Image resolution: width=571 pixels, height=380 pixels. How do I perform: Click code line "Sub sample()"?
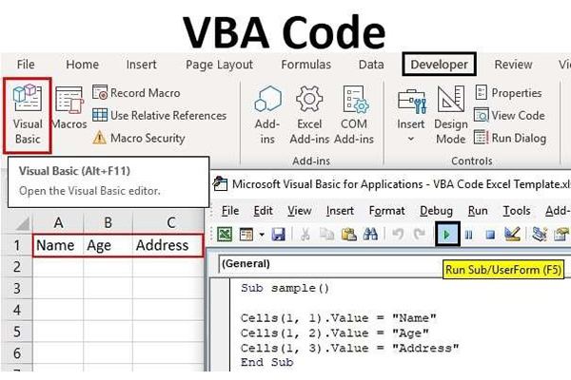point(285,289)
